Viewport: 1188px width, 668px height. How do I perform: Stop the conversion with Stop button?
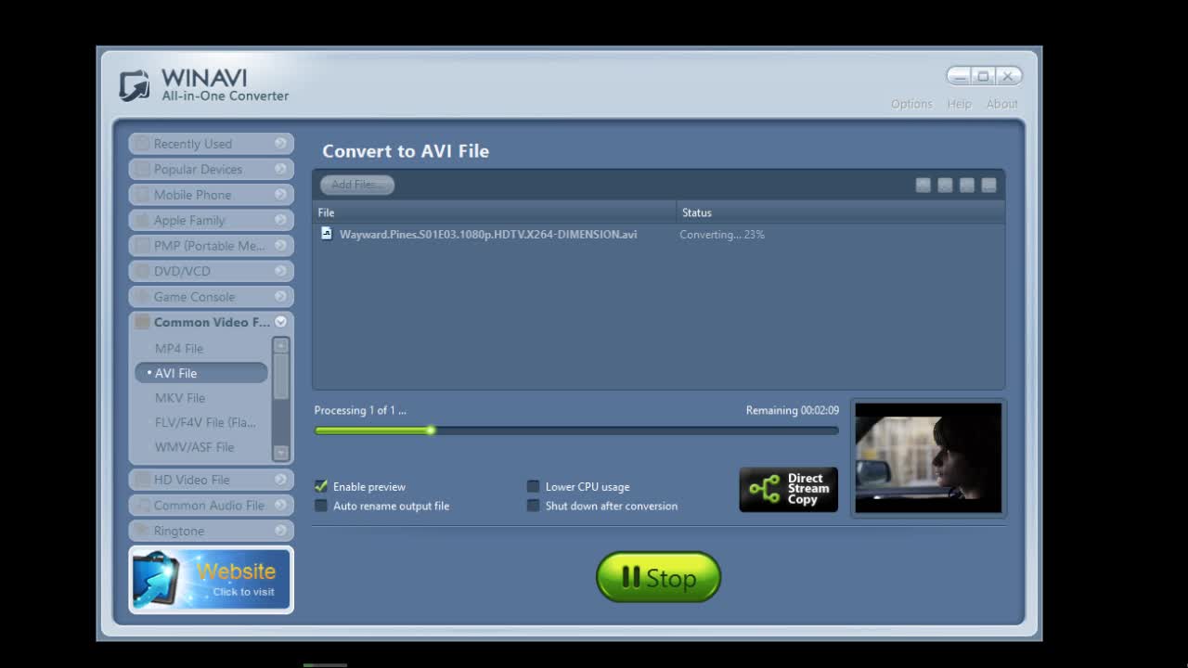coord(658,577)
